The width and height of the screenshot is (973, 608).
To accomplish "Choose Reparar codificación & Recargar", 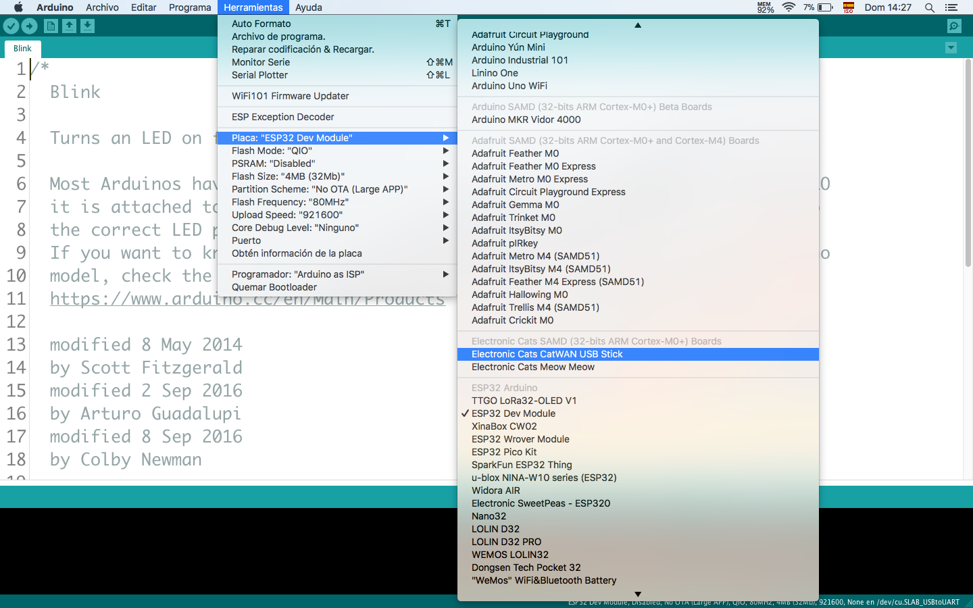I will pyautogui.click(x=337, y=49).
